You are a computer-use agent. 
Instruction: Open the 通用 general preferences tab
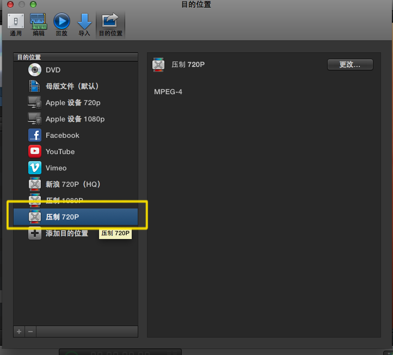click(16, 25)
